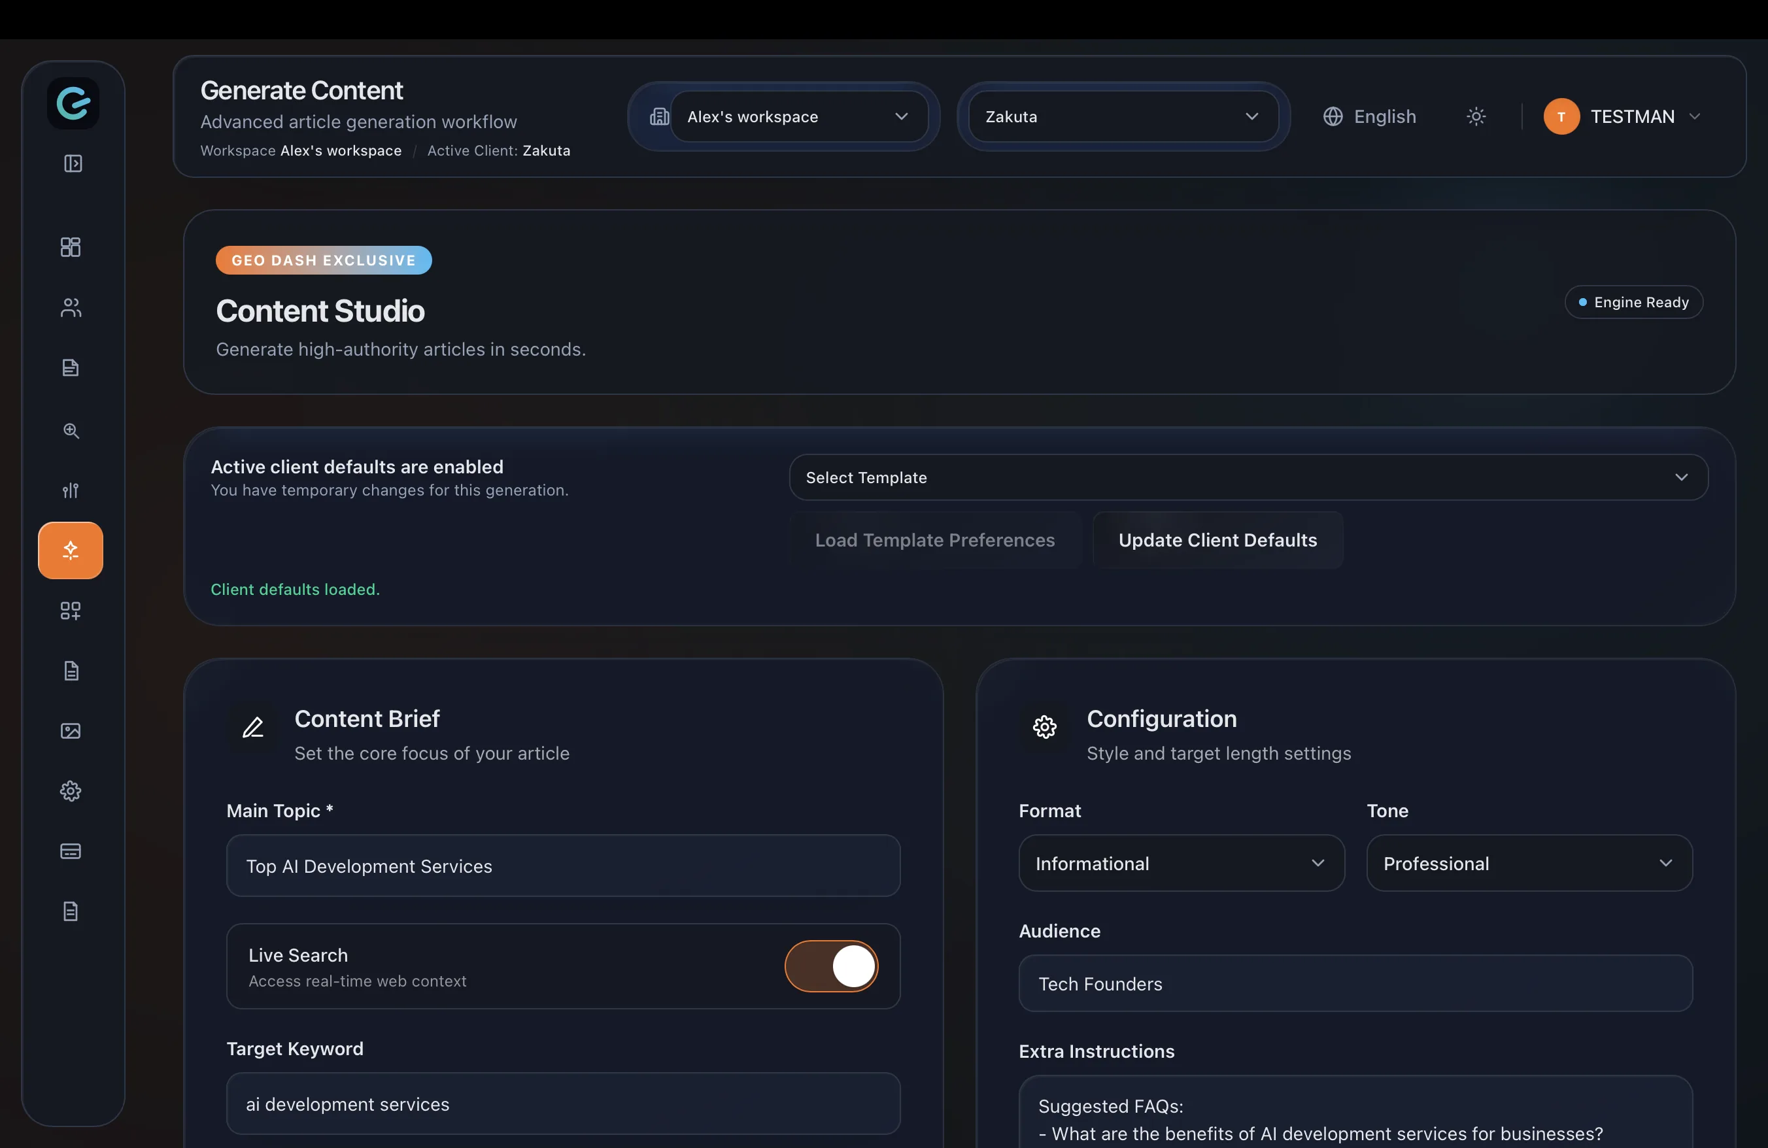Open the sliders tuning icon in sidebar

[71, 490]
